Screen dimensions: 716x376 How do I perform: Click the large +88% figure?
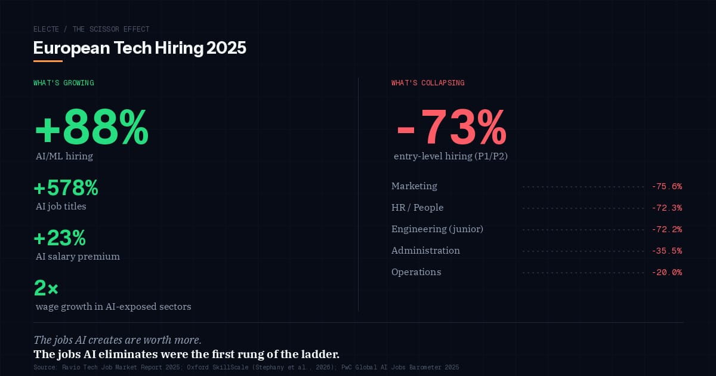pyautogui.click(x=92, y=128)
